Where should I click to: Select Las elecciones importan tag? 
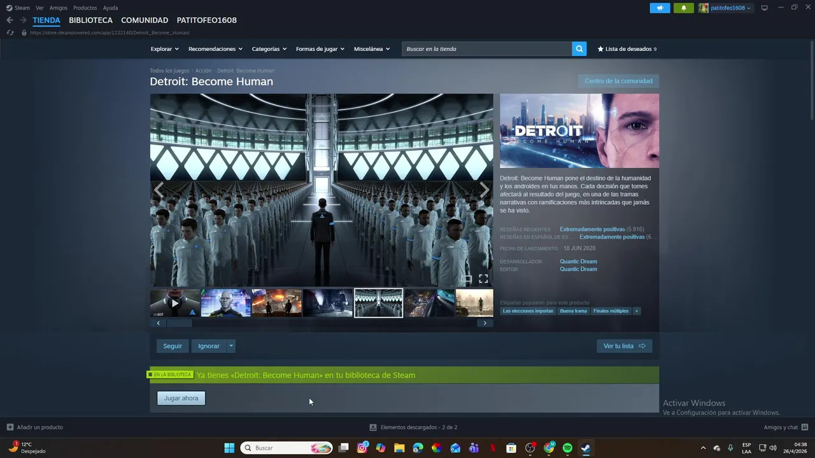pos(528,311)
